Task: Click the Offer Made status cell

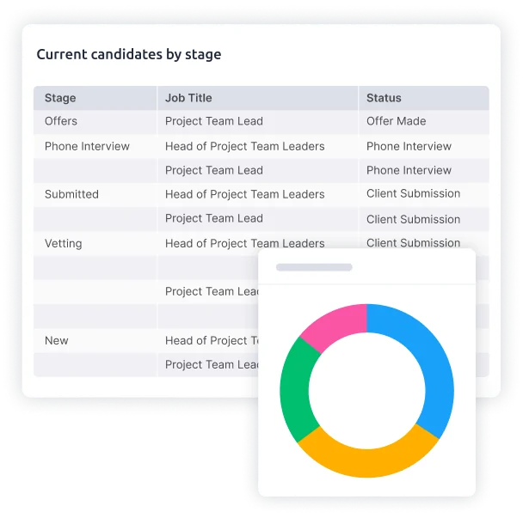Action: [x=397, y=121]
